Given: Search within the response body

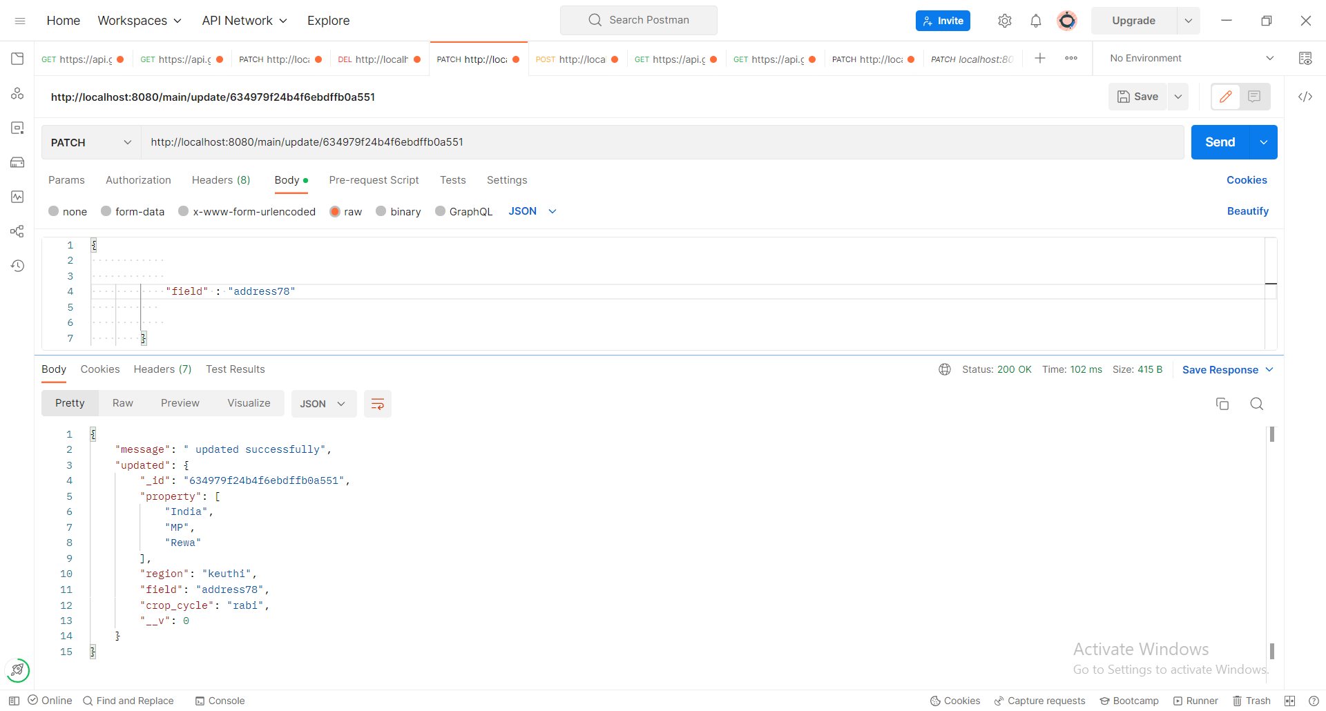Looking at the screenshot, I should [x=1256, y=404].
